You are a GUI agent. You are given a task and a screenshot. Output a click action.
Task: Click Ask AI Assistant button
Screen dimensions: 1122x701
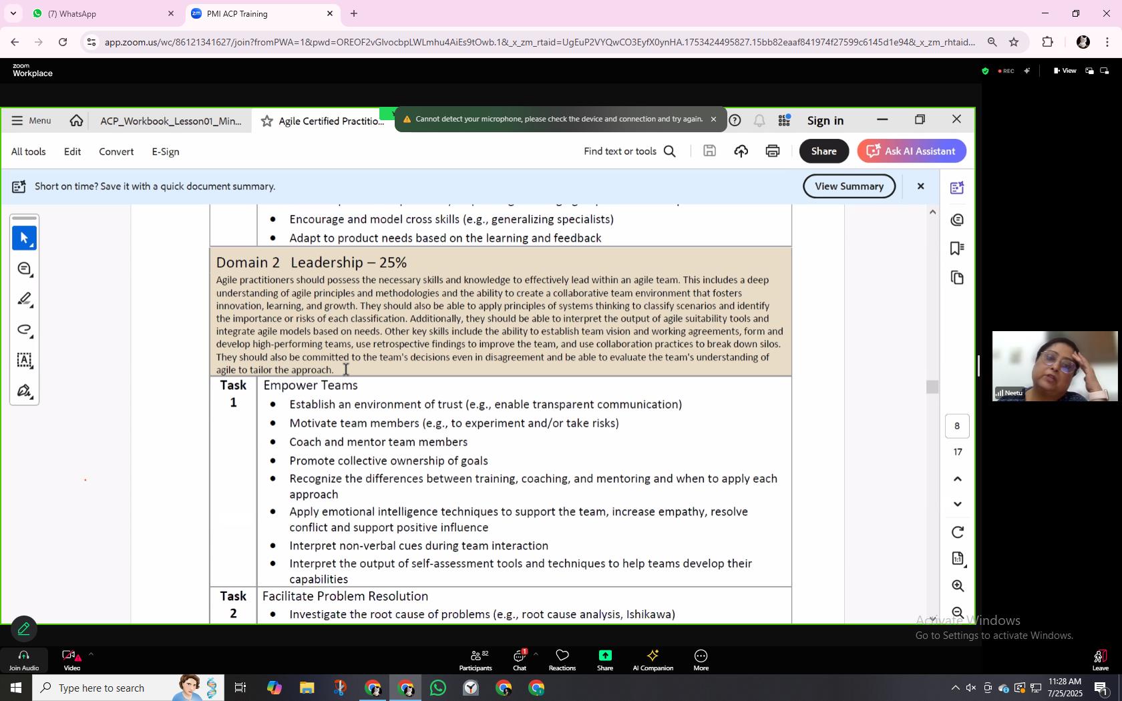(912, 152)
